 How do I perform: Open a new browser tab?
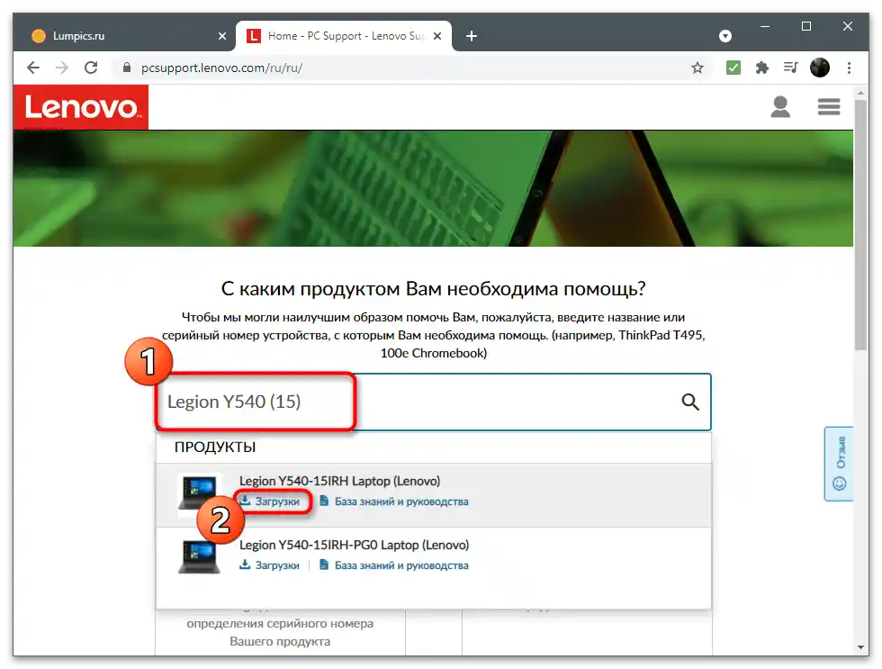point(472,36)
